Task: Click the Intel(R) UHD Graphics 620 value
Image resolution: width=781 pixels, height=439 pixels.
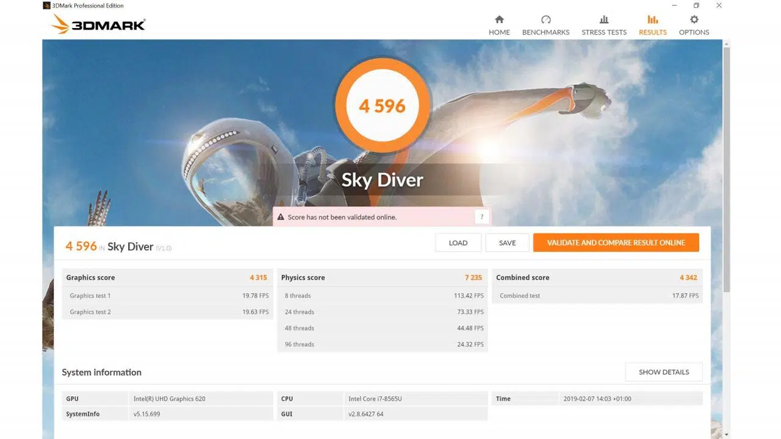Action: pyautogui.click(x=170, y=399)
